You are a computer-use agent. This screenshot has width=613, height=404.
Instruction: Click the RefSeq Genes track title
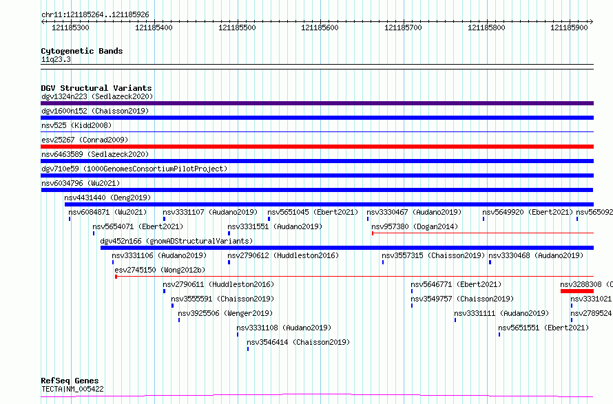tap(70, 381)
